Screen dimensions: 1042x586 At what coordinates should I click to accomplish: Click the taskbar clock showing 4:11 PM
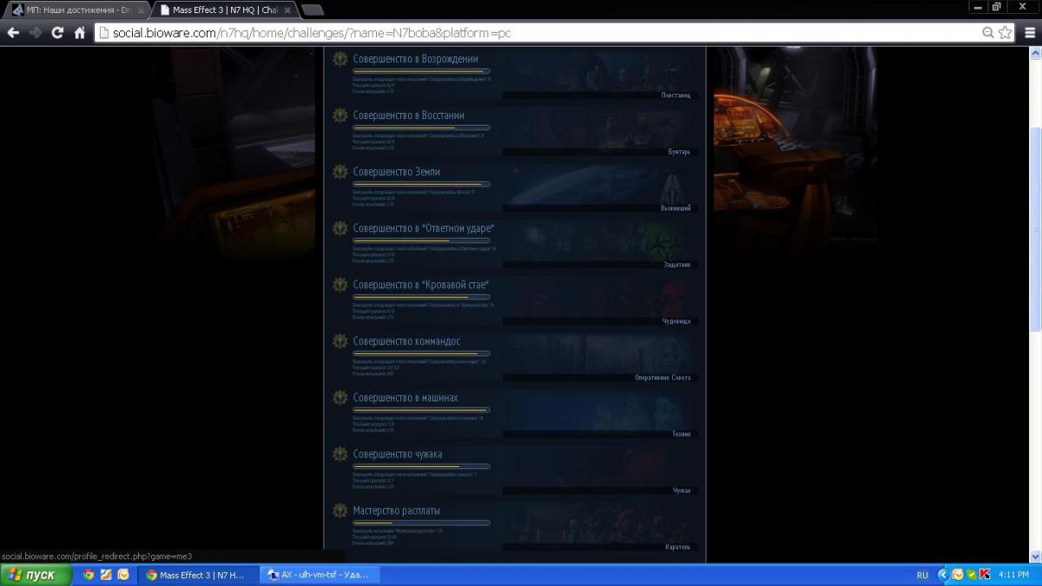(1013, 575)
